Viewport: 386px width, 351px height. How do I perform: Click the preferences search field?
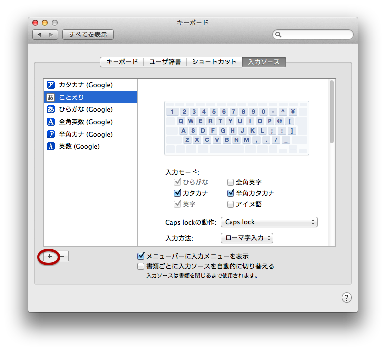click(x=313, y=35)
